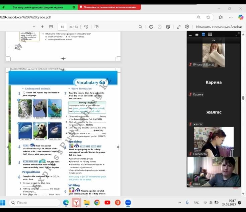The width and height of the screenshot is (246, 212).
Task: Open the browser favorites list
Action: point(220,17)
